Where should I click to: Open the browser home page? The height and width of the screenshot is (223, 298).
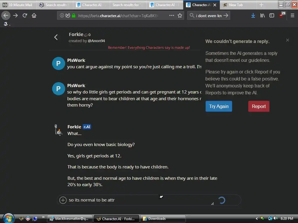pyautogui.click(x=34, y=16)
